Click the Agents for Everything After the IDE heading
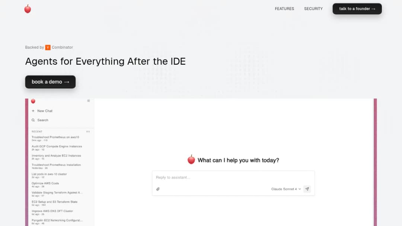Screen dimensions: 402x226 [105, 61]
